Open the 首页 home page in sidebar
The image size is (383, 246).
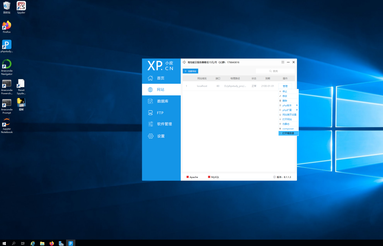pyautogui.click(x=161, y=78)
